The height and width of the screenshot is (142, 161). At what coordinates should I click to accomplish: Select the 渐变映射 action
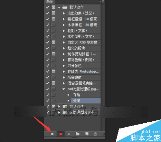coord(83,77)
